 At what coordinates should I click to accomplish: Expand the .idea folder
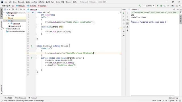pyautogui.click(x=6, y=15)
